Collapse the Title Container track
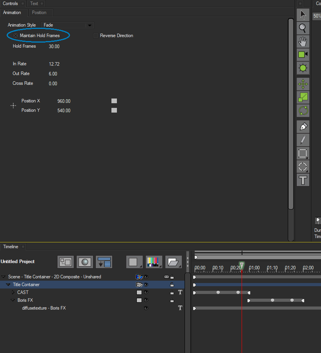Screen dimensions: 321x353 8,284
